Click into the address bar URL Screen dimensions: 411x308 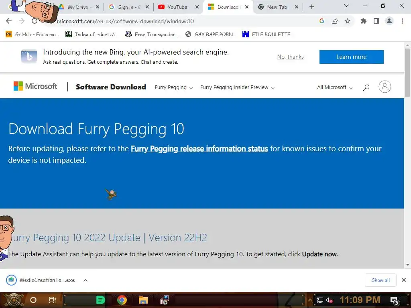[125, 21]
